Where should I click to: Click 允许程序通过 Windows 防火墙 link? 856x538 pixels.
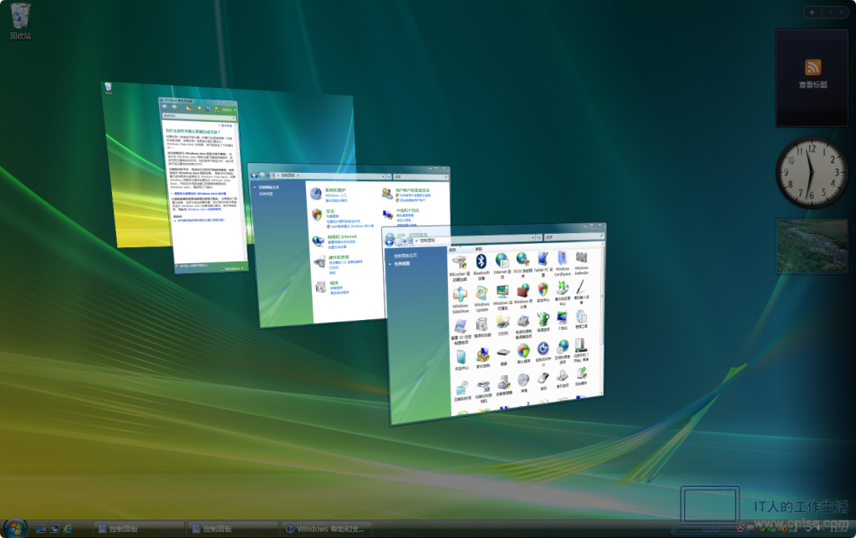pos(353,226)
